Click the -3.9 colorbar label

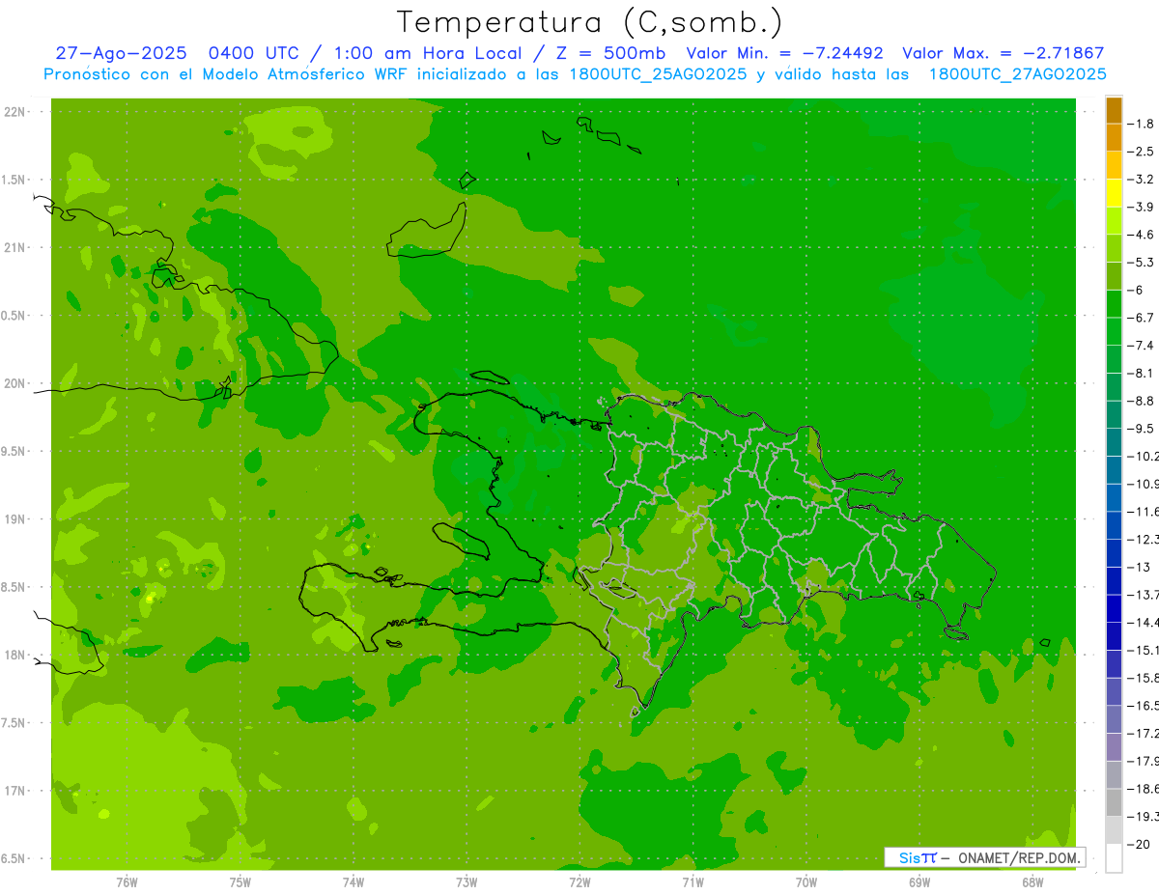point(1142,207)
